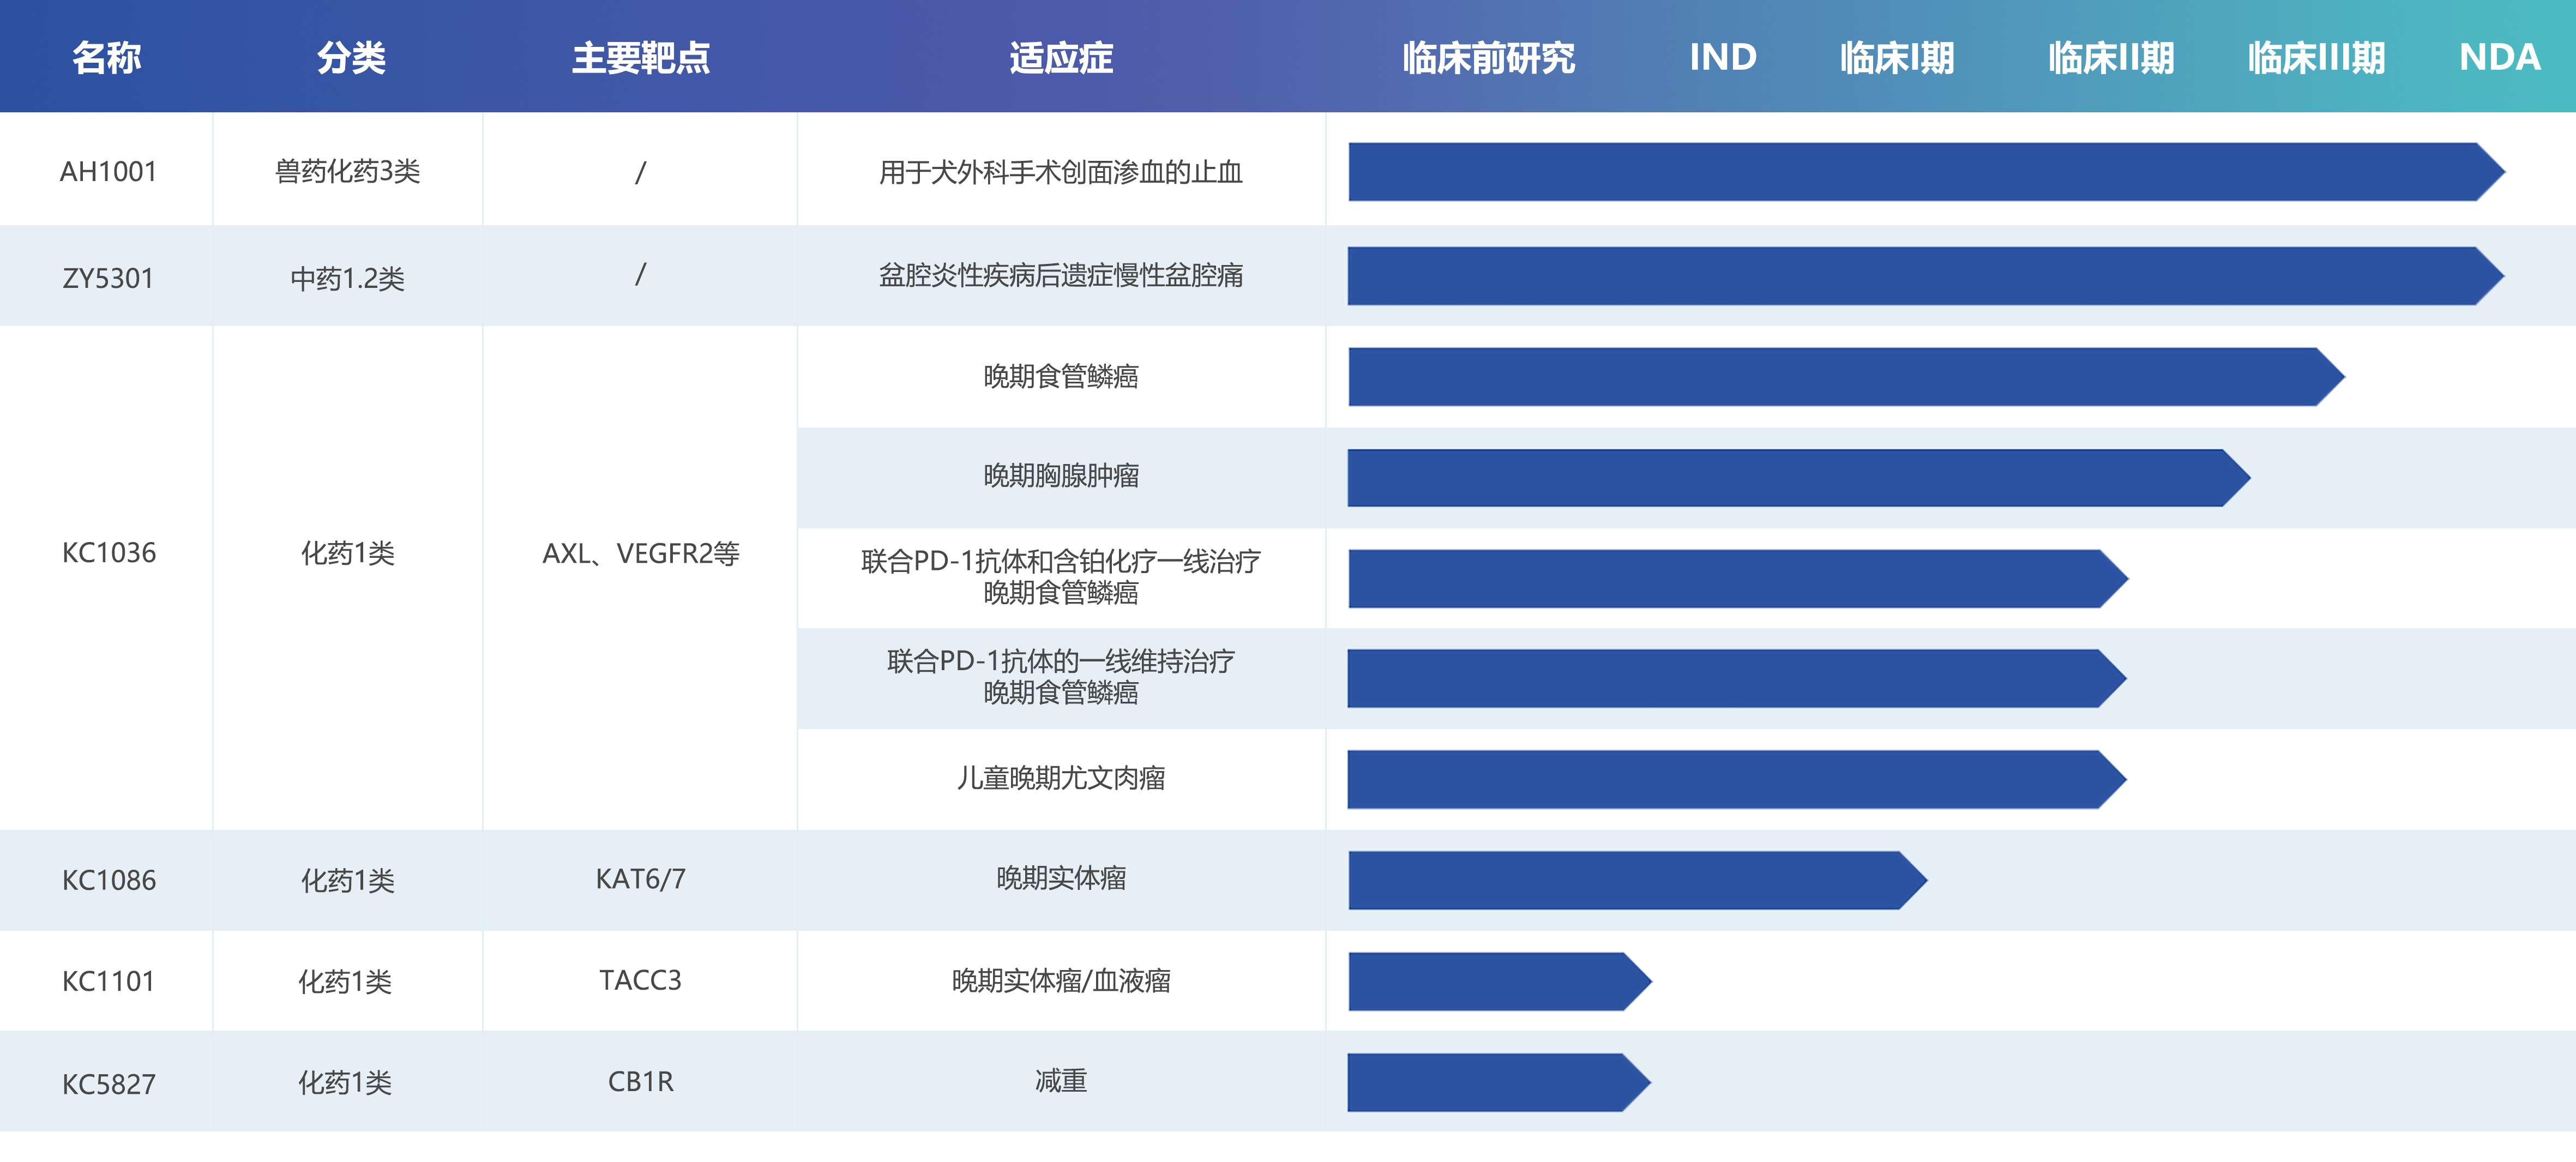The width and height of the screenshot is (2576, 1162).
Task: Click the 分类 column header
Action: (351, 58)
